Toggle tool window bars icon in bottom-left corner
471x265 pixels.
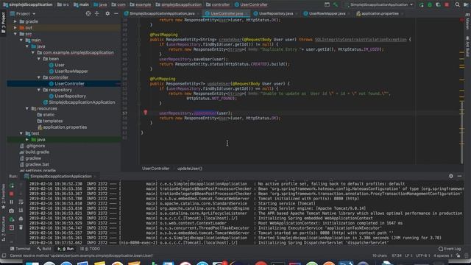pos(4,255)
